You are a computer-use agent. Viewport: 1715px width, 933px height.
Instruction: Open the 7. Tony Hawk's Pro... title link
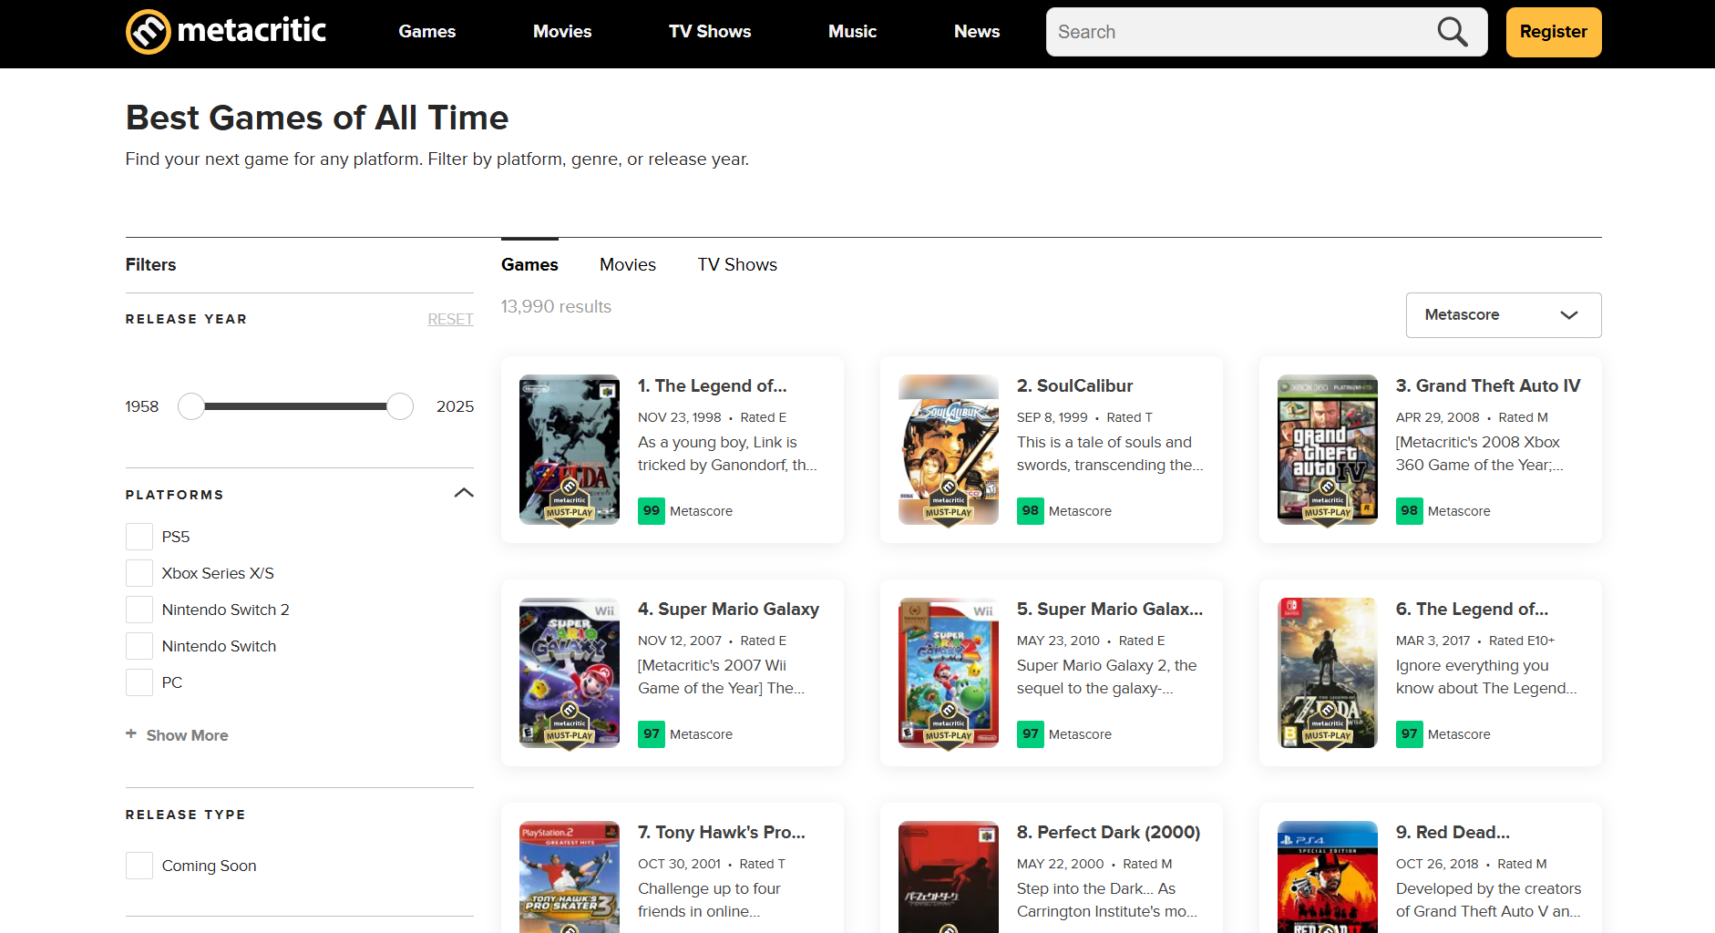tap(722, 833)
